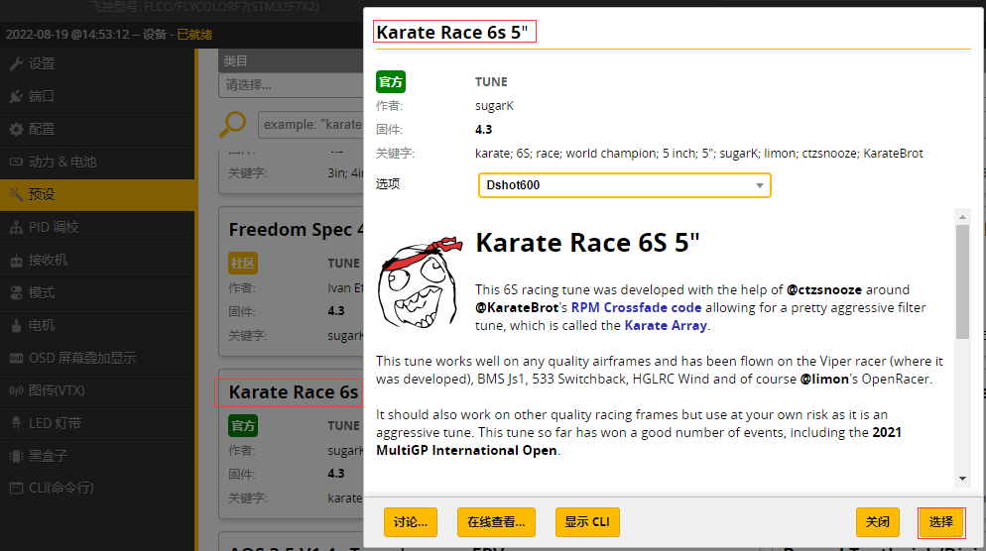This screenshot has height=551, width=986.
Task: Click the wrench icon beside 设置
Action: [16, 64]
